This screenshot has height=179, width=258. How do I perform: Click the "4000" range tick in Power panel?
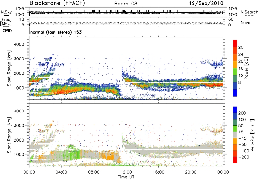19,44
